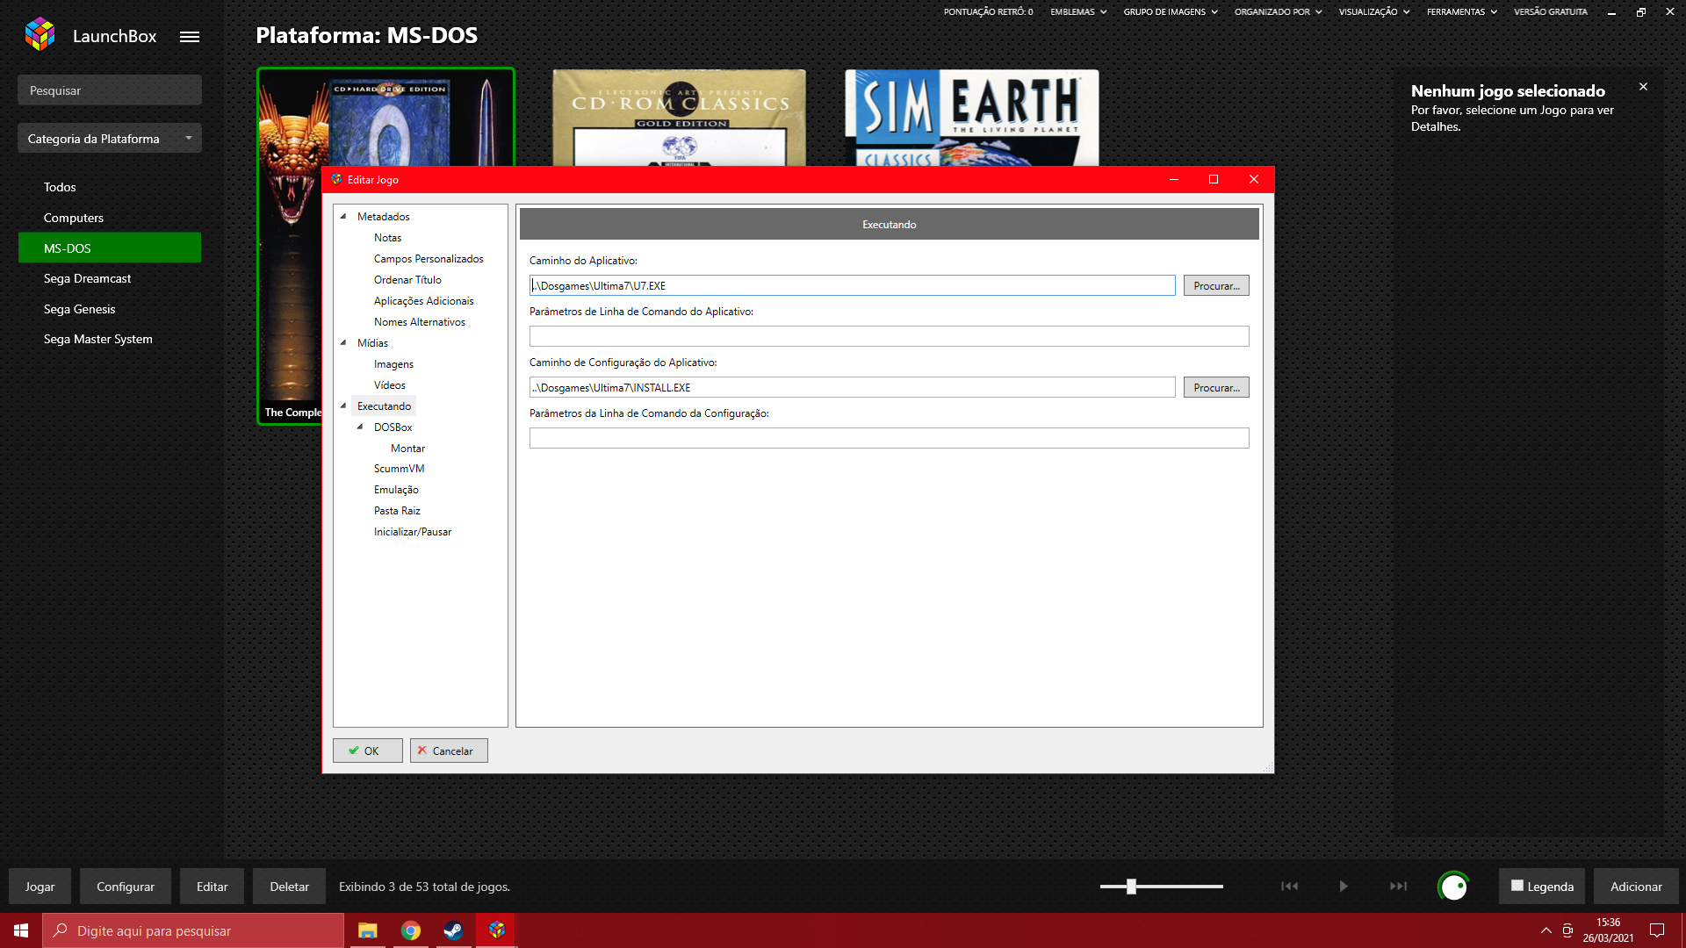1686x948 pixels.
Task: Select the MS-DOS platform
Action: 110,248
